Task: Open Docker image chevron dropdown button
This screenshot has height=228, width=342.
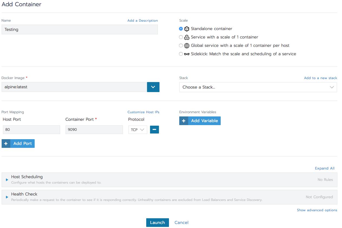Action: tap(153, 87)
